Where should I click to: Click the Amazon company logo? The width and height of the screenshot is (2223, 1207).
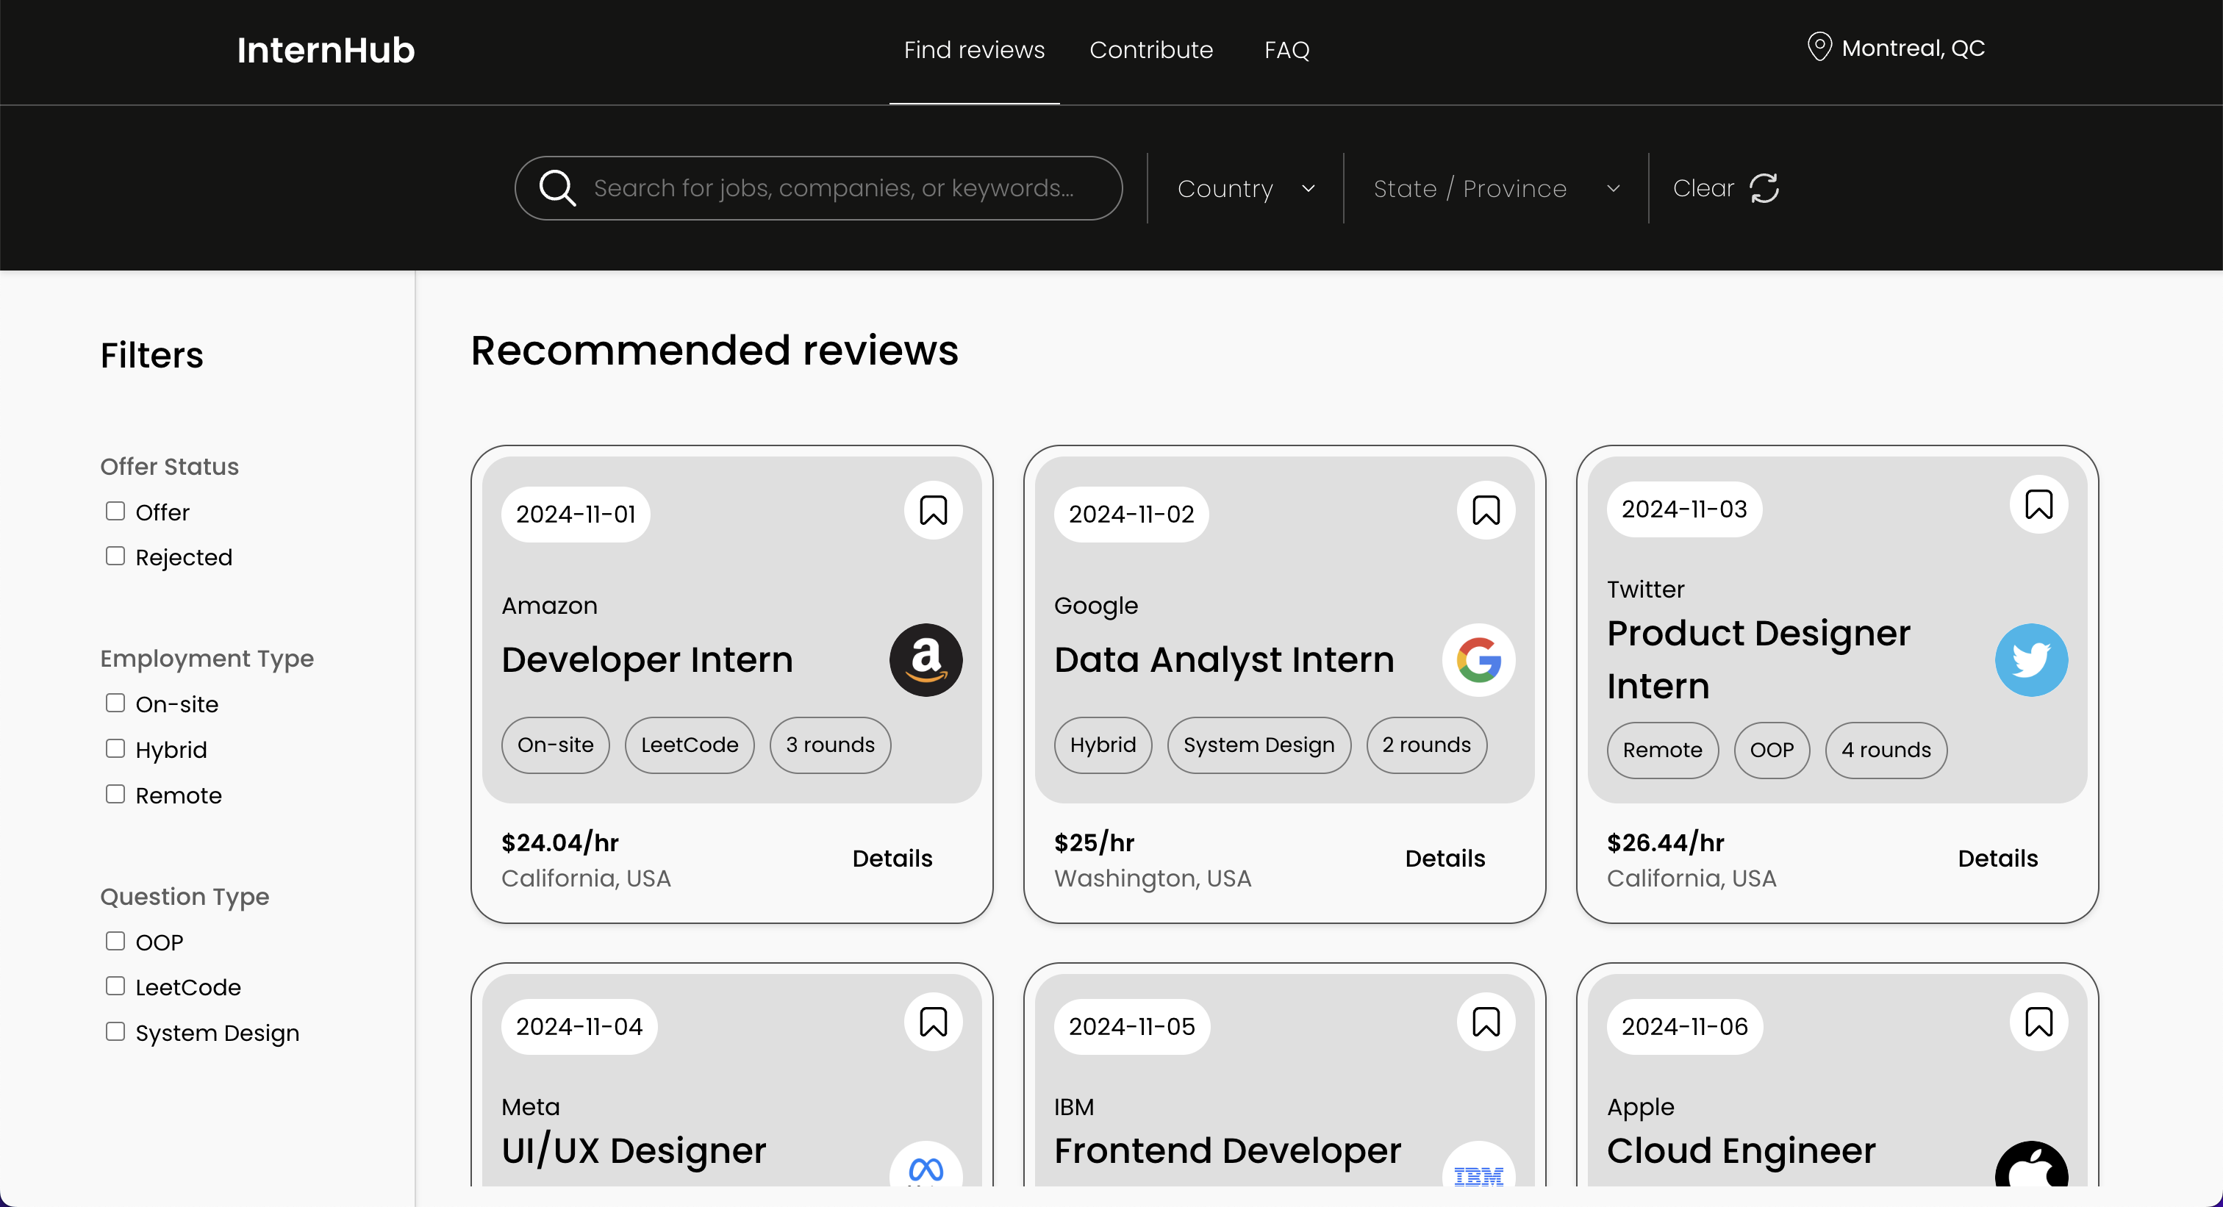[x=926, y=660]
